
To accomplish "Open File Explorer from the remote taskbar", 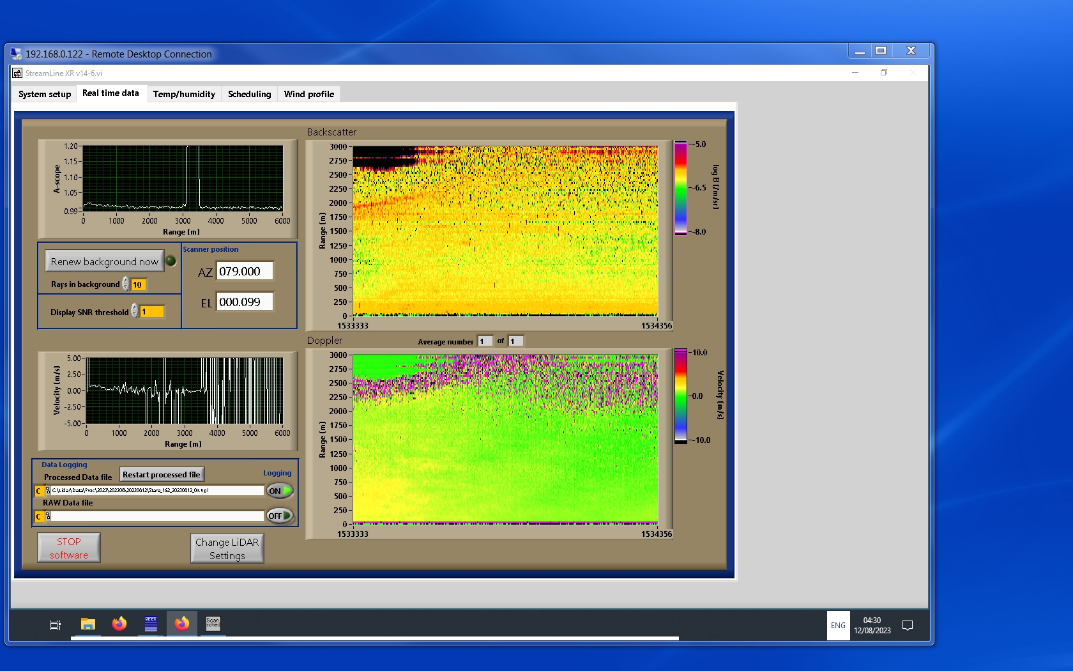I will tap(88, 624).
